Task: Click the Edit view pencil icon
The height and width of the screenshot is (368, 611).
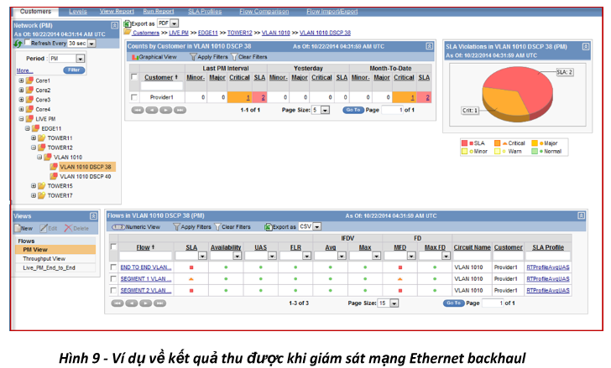Action: [x=44, y=228]
